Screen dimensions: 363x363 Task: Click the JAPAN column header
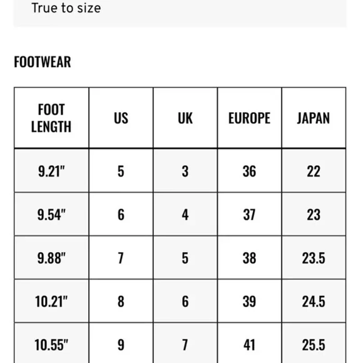point(314,118)
